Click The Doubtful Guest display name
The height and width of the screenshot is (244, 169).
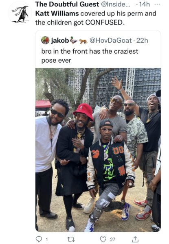click(67, 4)
